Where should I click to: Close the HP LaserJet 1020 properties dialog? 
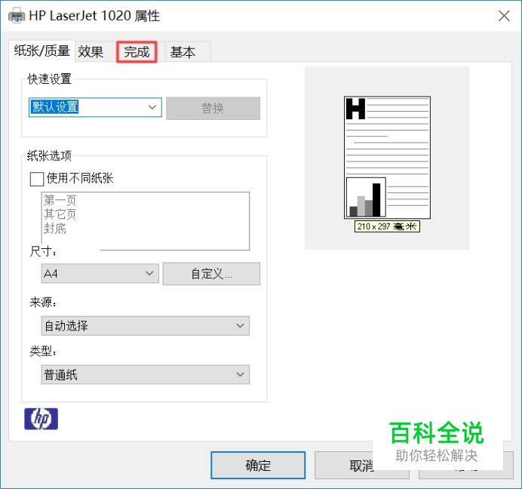pos(504,16)
